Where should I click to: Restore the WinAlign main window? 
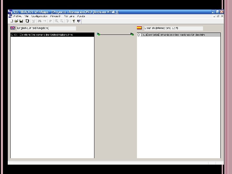(x=217, y=12)
